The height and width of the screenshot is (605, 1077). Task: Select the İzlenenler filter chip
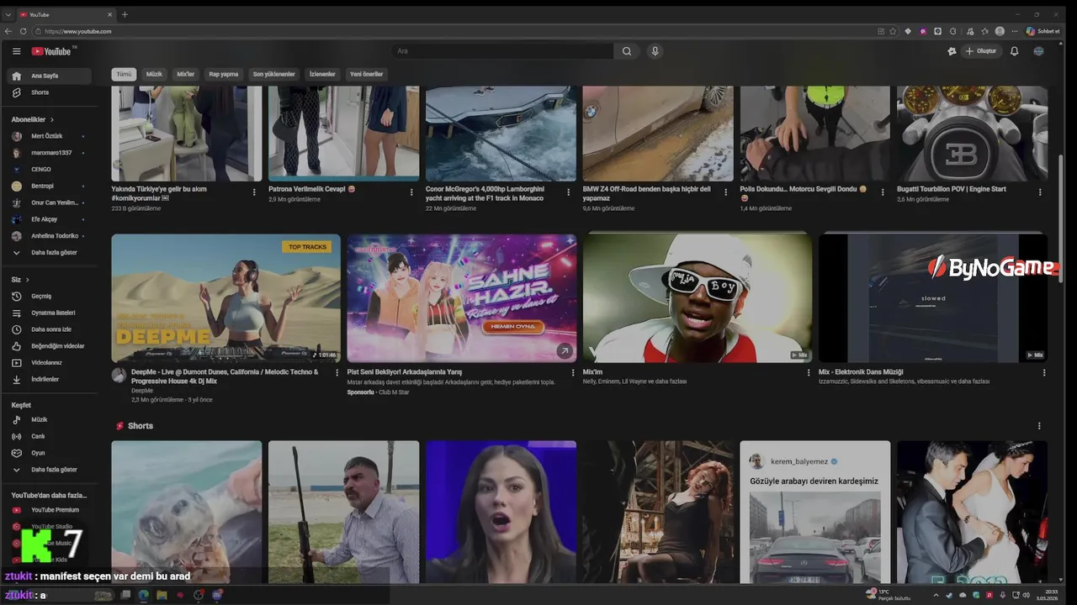click(x=322, y=74)
